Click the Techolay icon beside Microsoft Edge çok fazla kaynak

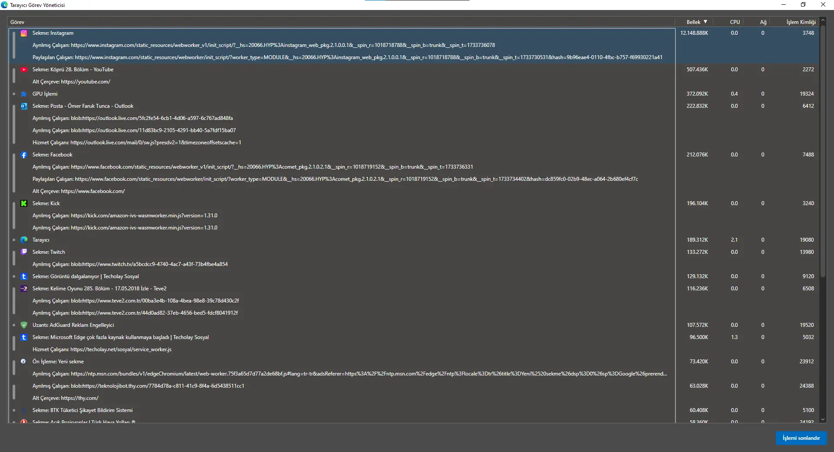[24, 337]
